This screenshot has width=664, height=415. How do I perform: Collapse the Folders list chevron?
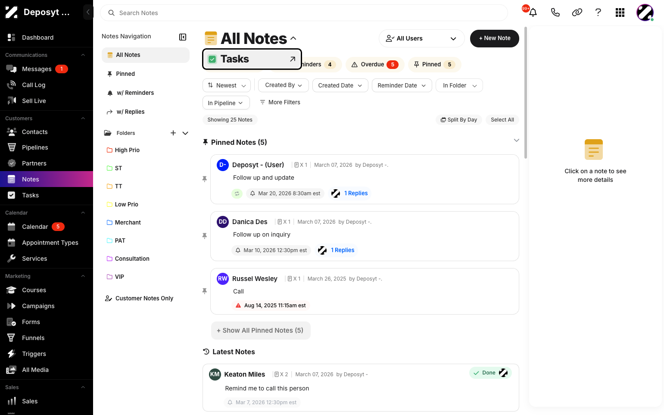(x=185, y=133)
